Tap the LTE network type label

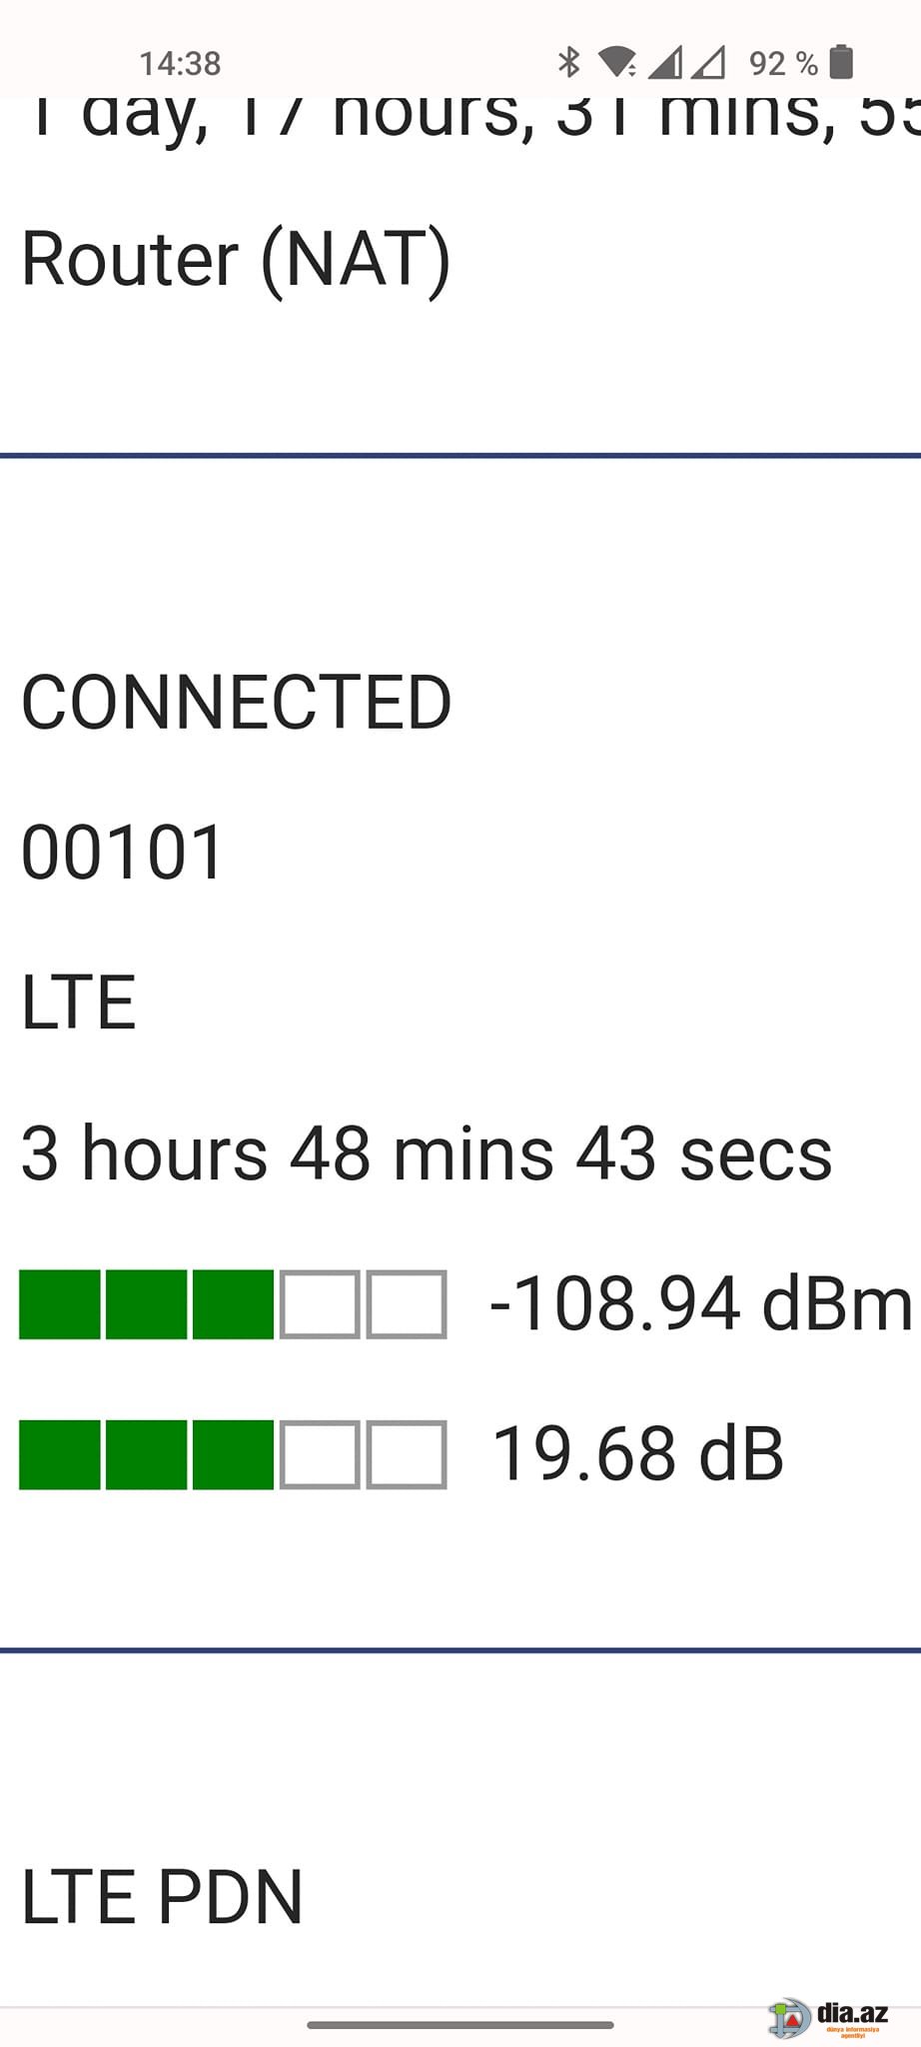tap(78, 1003)
